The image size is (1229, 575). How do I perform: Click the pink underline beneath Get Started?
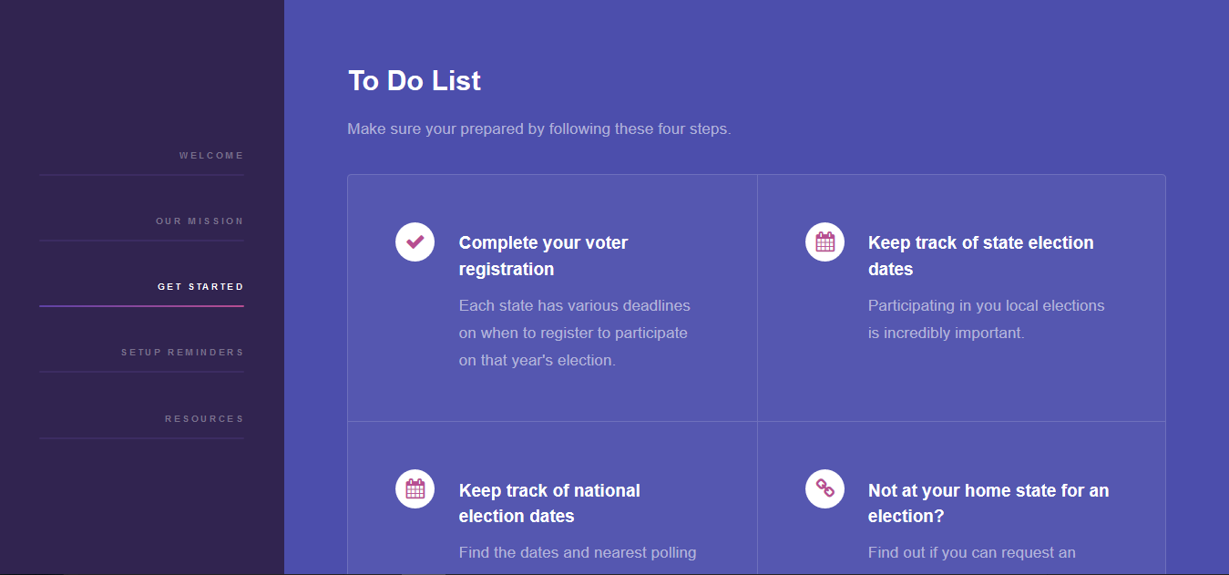[141, 306]
